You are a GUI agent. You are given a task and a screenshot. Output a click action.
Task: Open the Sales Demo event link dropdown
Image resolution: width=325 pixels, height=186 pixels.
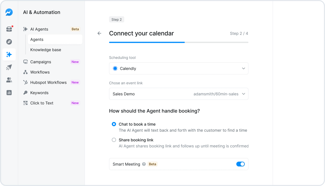click(x=178, y=94)
